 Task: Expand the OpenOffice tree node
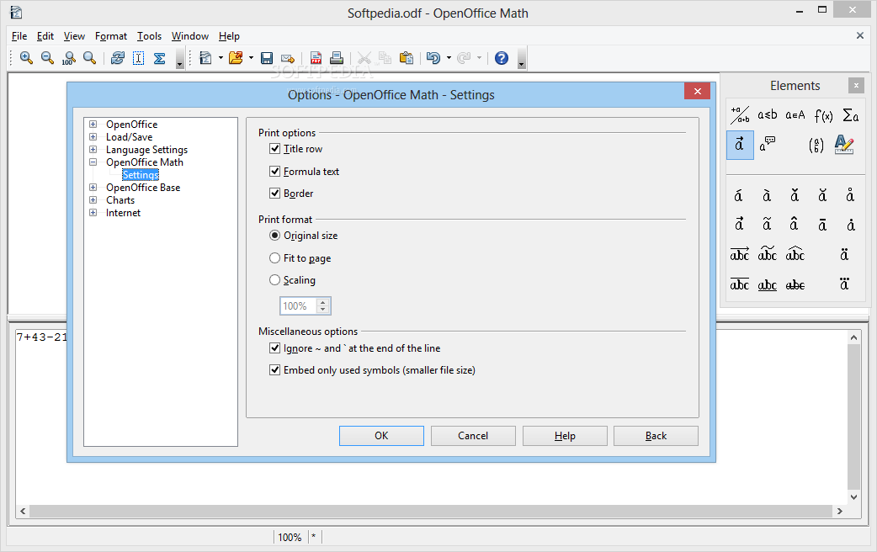tap(93, 125)
